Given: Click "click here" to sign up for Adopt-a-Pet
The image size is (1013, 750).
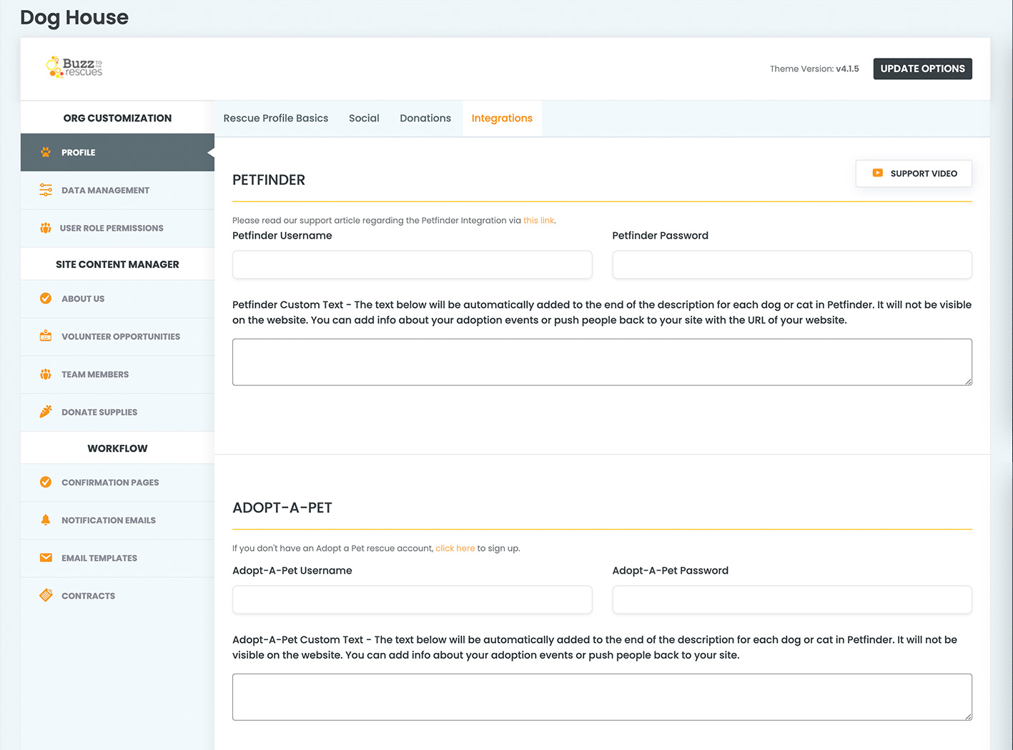Looking at the screenshot, I should [455, 548].
